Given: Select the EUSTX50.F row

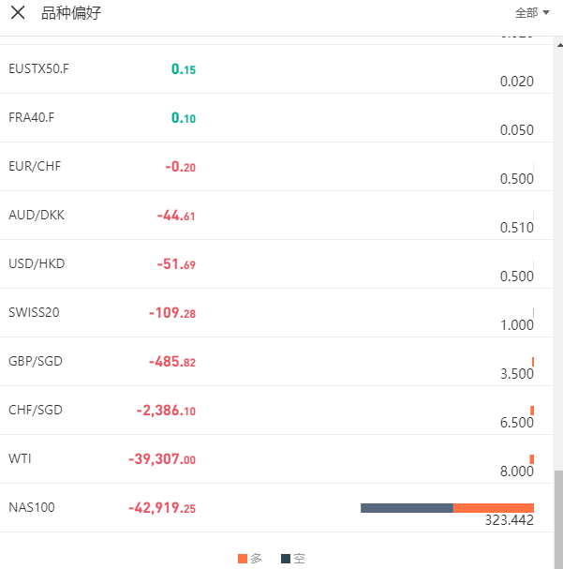Looking at the screenshot, I should click(x=38, y=68).
